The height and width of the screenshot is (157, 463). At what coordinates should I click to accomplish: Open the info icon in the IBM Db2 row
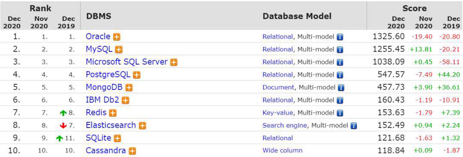340,101
